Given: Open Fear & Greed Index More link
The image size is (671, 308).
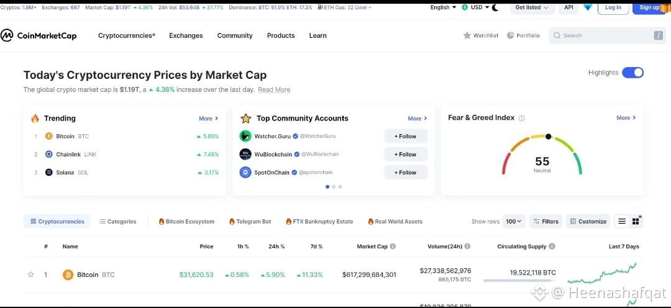Looking at the screenshot, I should pos(626,117).
